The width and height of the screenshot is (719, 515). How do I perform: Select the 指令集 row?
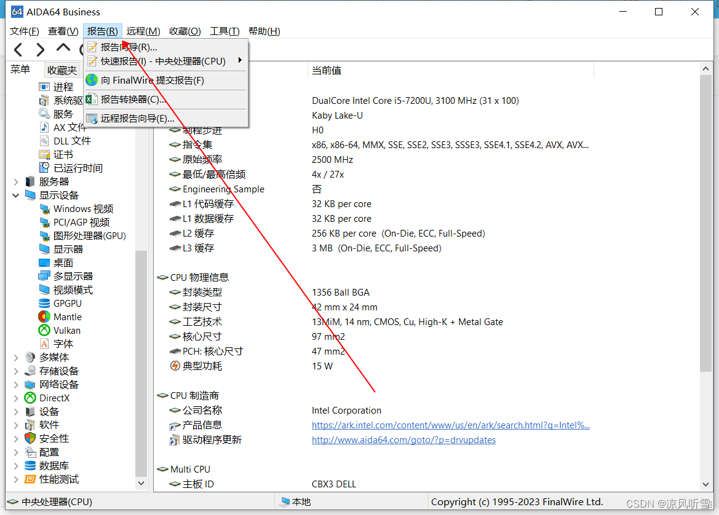coord(426,145)
